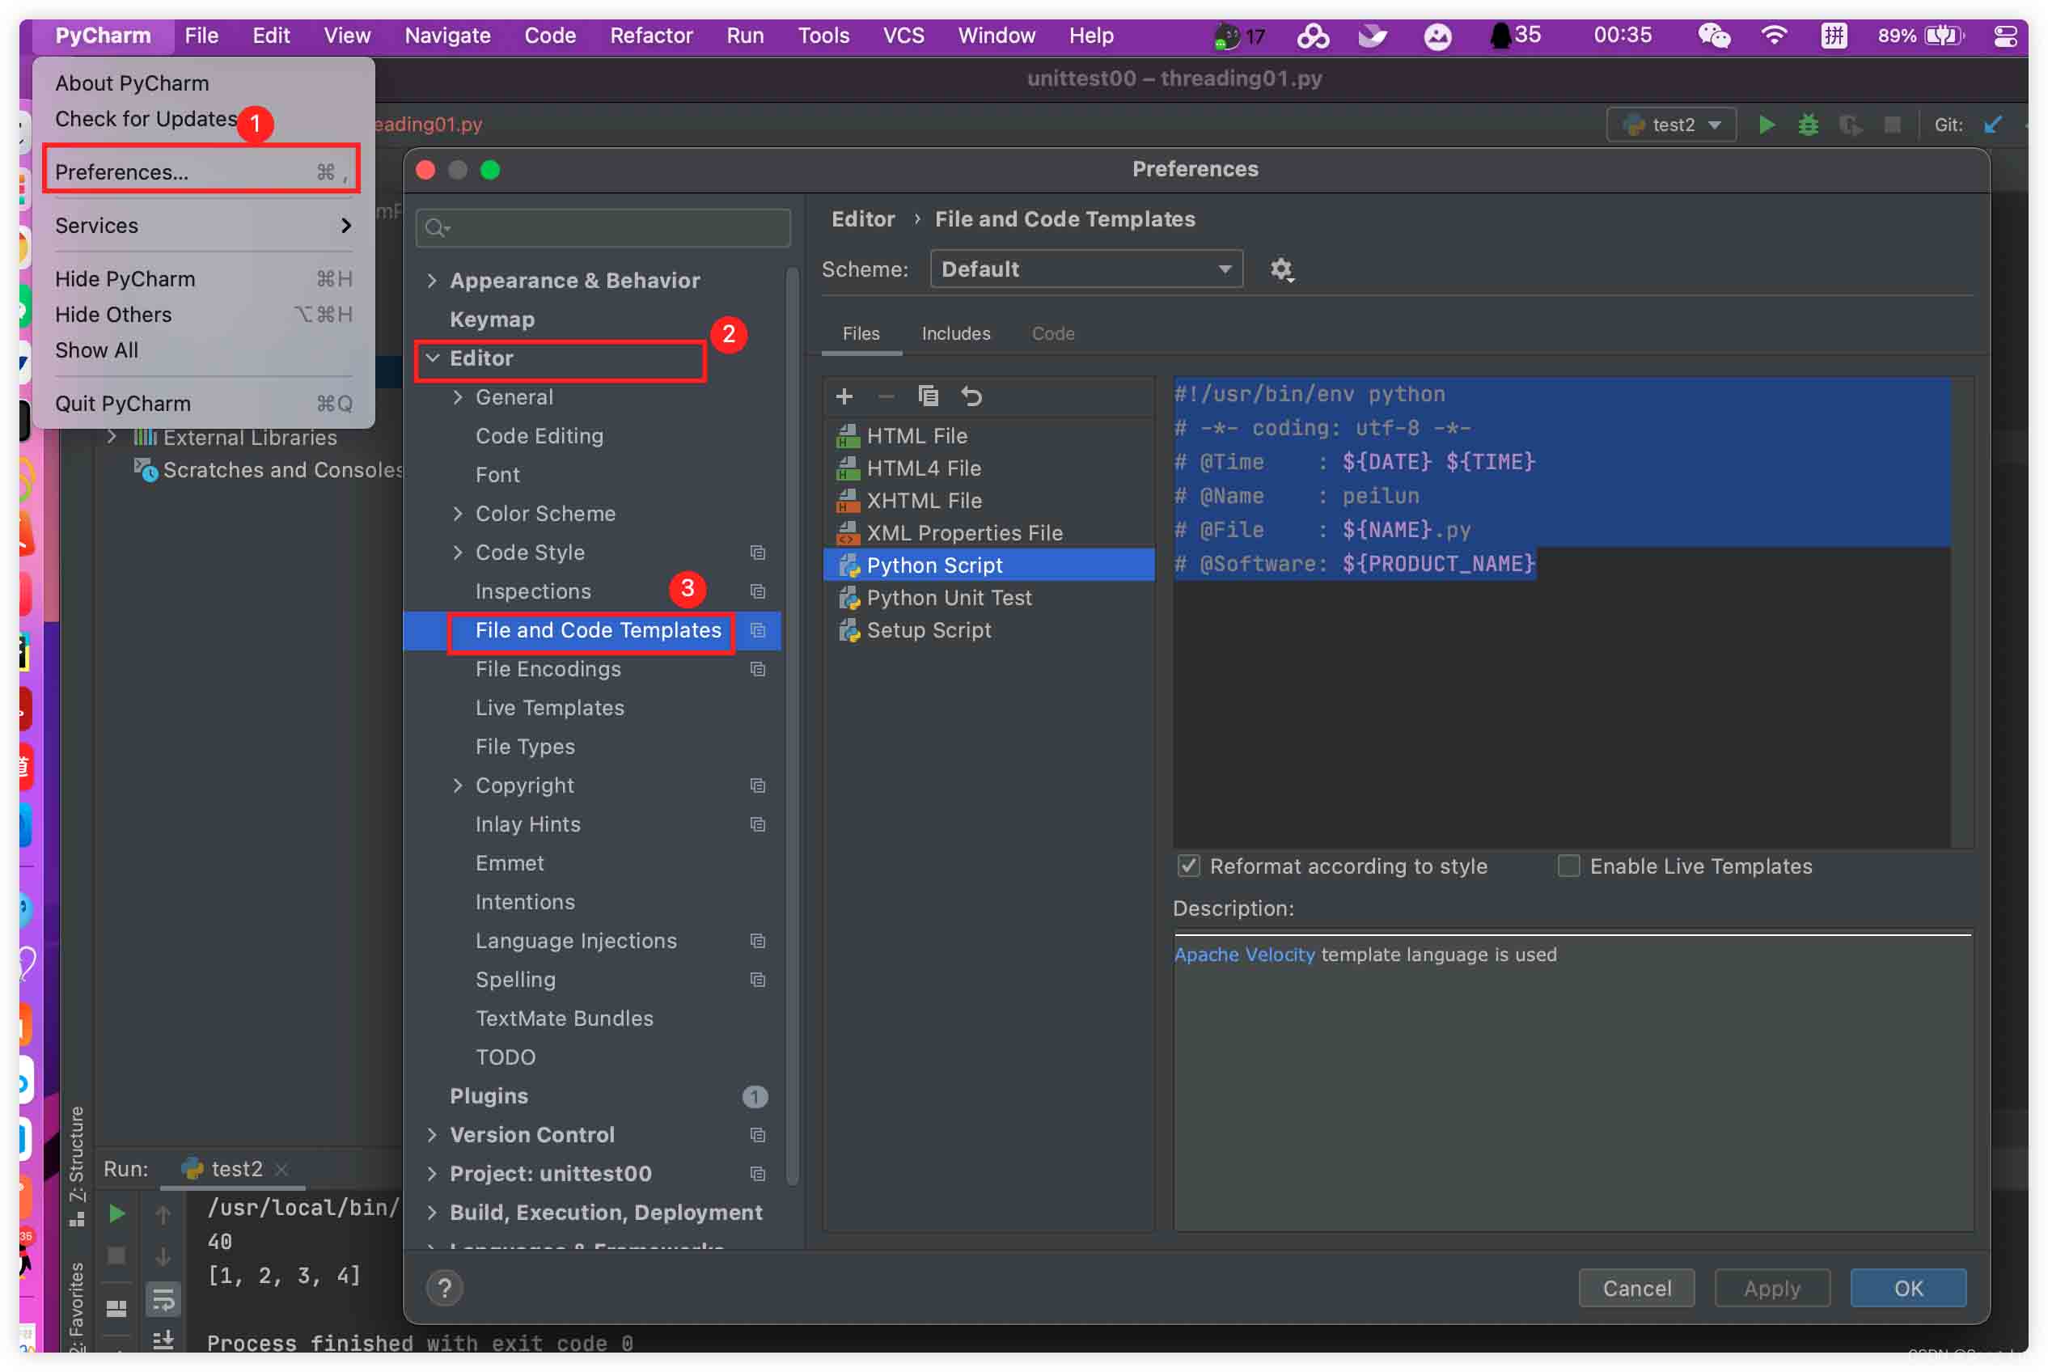The width and height of the screenshot is (2048, 1372).
Task: Click the soft-wrap icon in Run panel
Action: coord(163,1300)
